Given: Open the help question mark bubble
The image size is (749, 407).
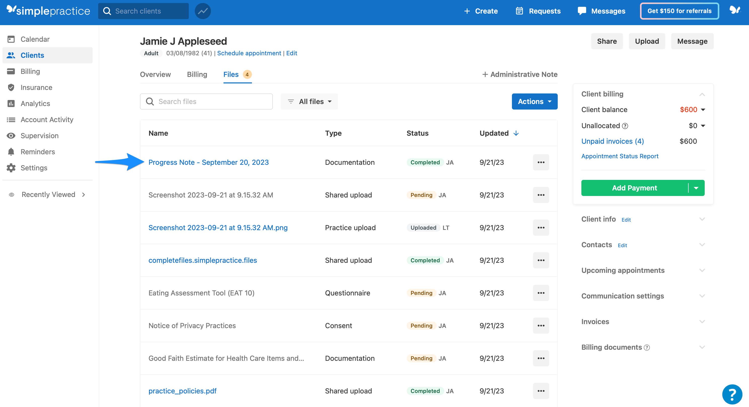Looking at the screenshot, I should [x=732, y=394].
